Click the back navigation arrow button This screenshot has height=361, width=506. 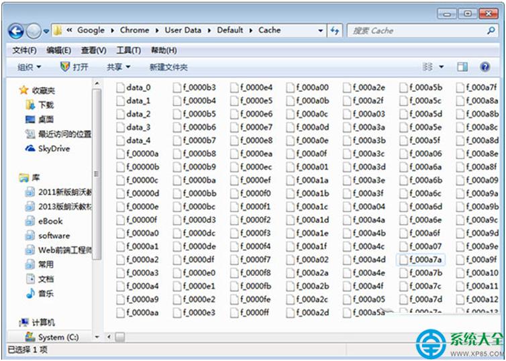click(x=16, y=31)
